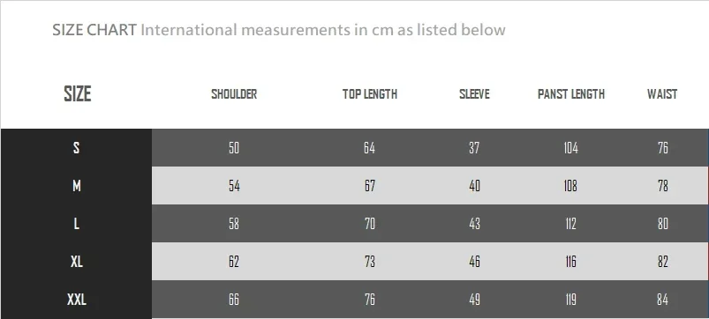Click shoulder value 50 for size S
The width and height of the screenshot is (709, 319).
point(234,147)
